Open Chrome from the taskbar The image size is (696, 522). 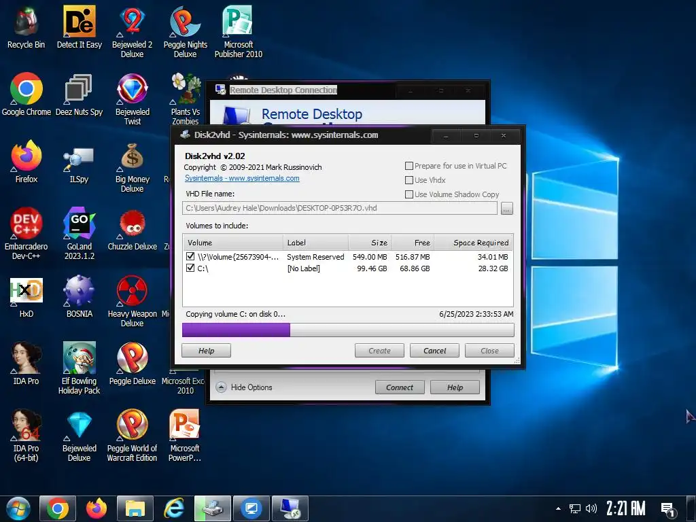point(57,508)
